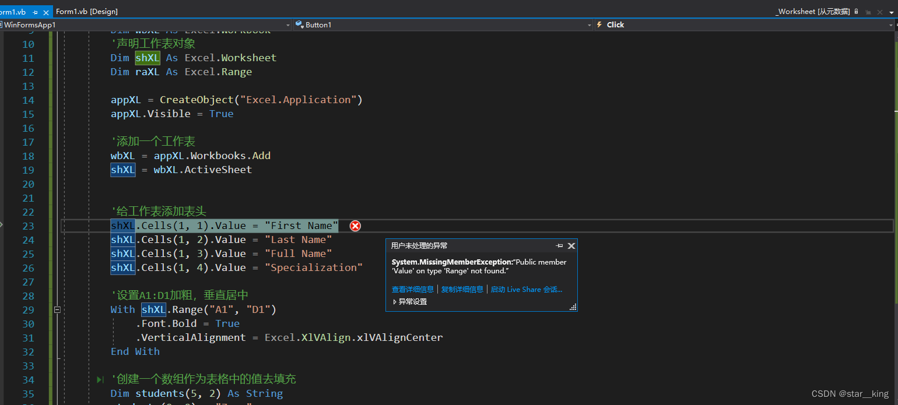Toggle pin on Form1.vb tab
The width and height of the screenshot is (898, 405).
[35, 12]
